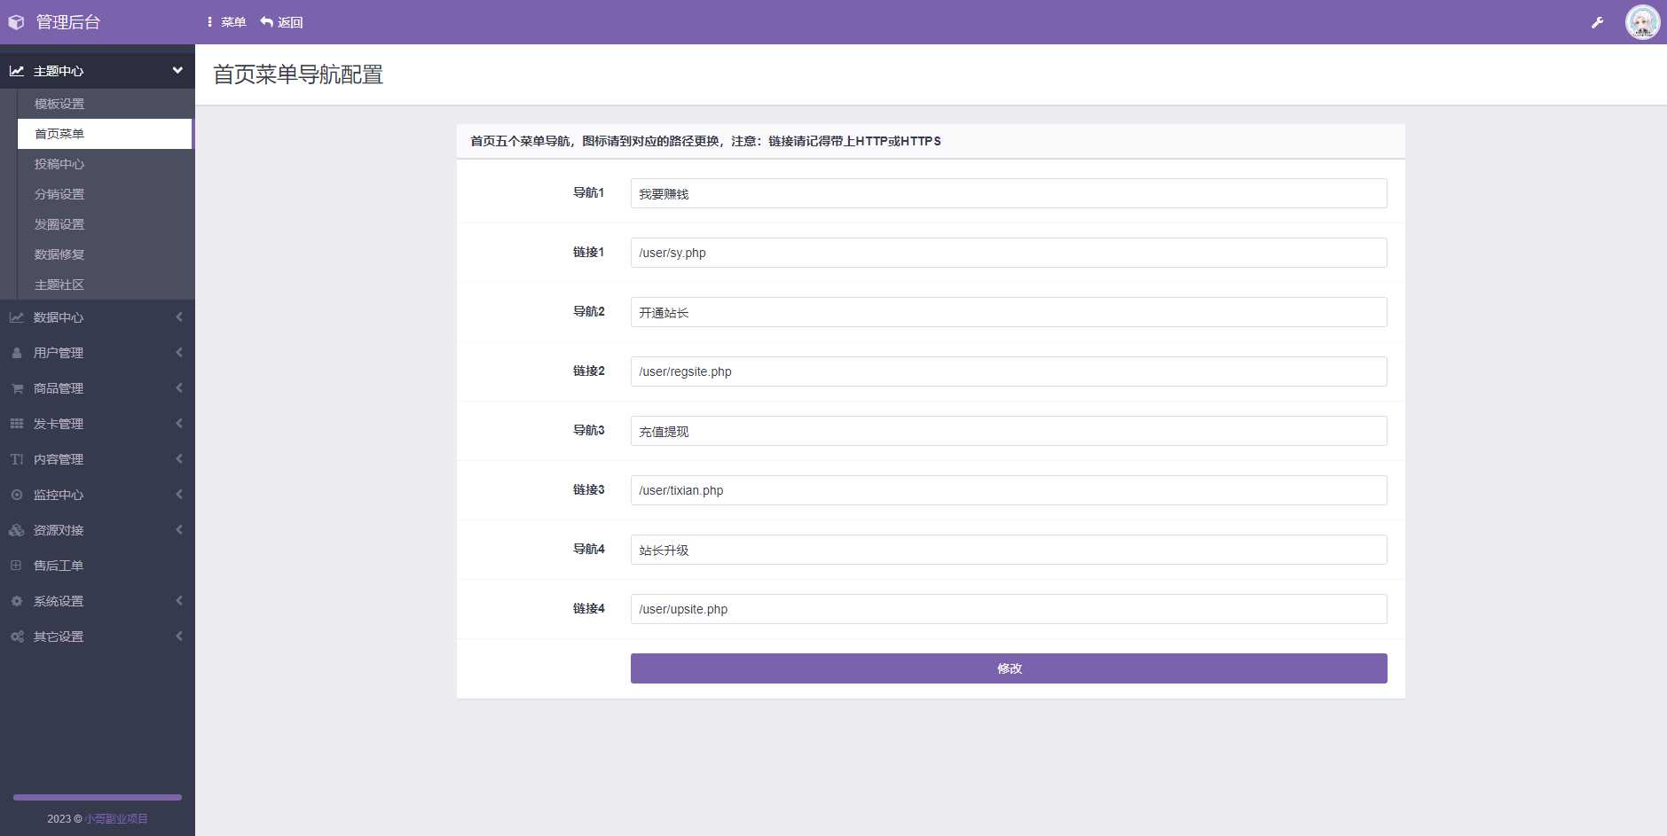Collapse the 主题中心 section chevron
The image size is (1667, 836).
tap(177, 70)
